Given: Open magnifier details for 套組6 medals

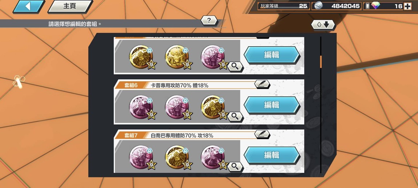Looking at the screenshot, I should point(235,116).
